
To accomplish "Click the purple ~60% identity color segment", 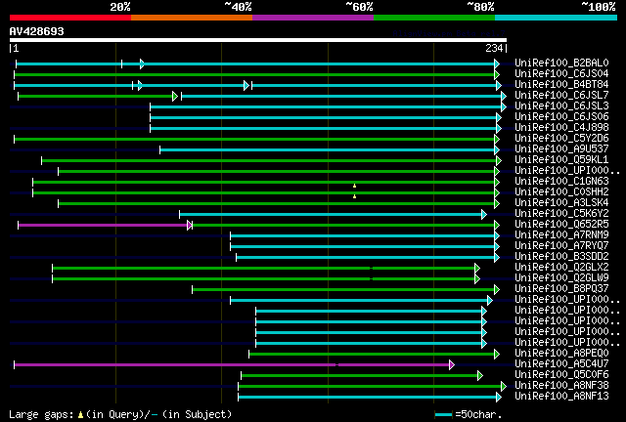I will [x=313, y=18].
